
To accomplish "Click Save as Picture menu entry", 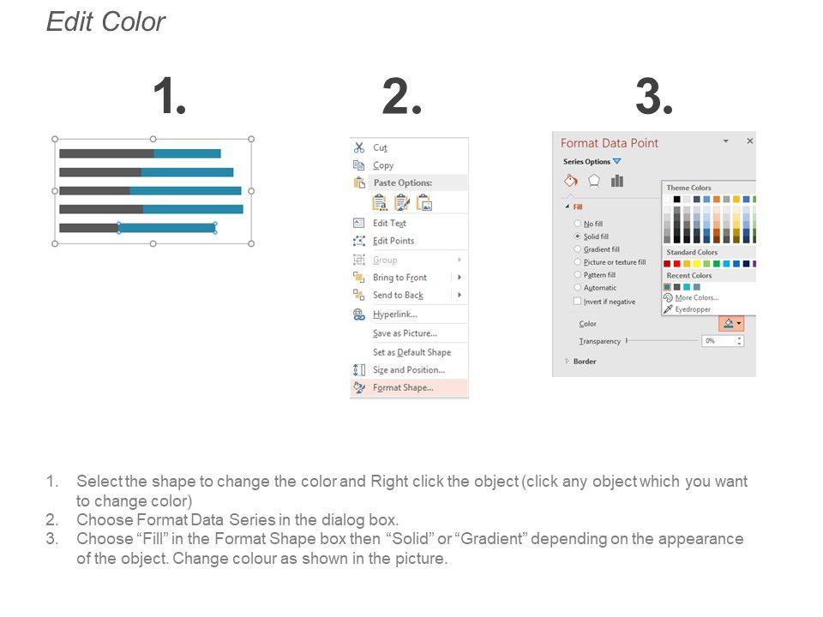I will tap(405, 333).
